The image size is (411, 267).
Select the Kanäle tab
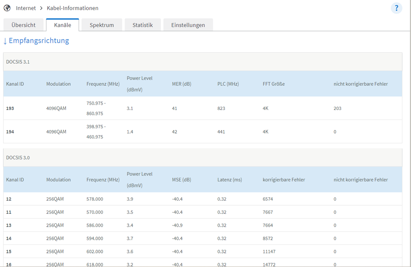pyautogui.click(x=63, y=25)
